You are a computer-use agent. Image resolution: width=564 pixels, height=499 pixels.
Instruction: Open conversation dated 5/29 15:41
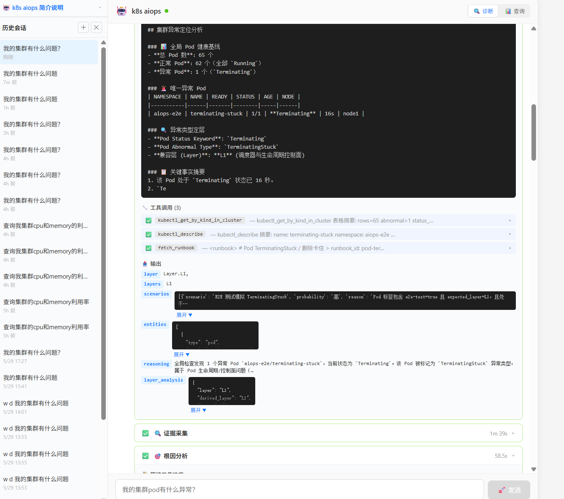point(49,382)
